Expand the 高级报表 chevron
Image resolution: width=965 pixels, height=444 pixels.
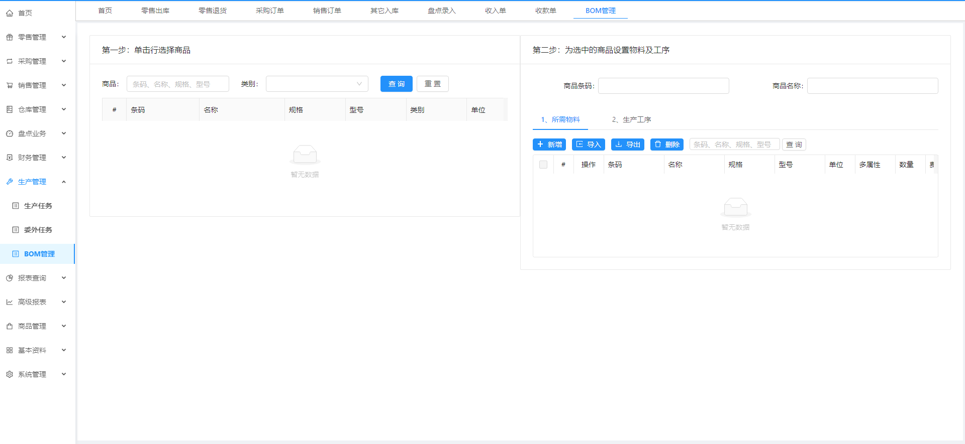click(x=64, y=302)
